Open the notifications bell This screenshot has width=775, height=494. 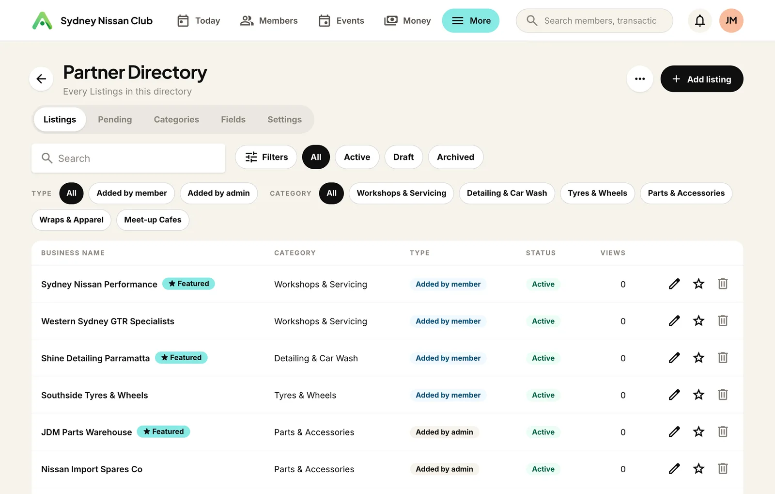pos(699,20)
